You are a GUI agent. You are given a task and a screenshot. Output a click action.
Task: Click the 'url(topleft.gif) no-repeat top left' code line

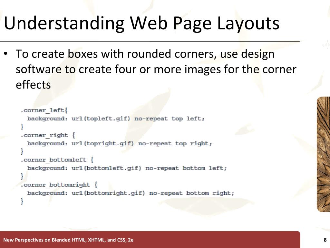click(x=116, y=119)
